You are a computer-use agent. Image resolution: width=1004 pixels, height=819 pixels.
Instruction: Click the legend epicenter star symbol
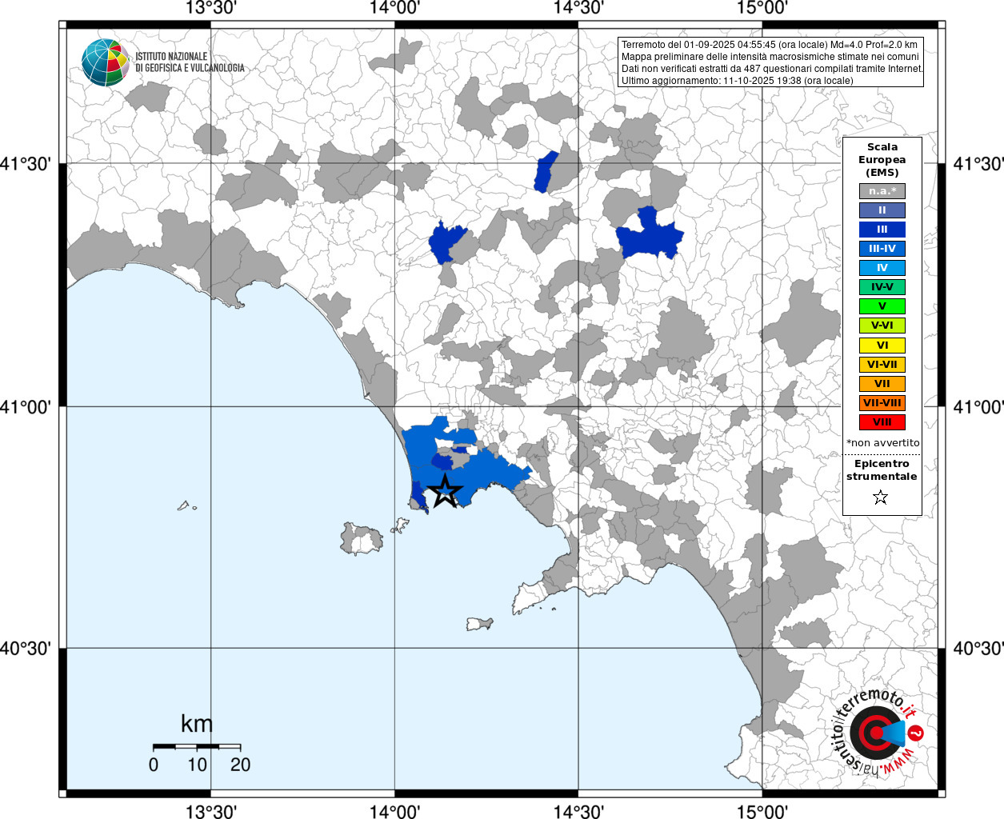click(881, 497)
